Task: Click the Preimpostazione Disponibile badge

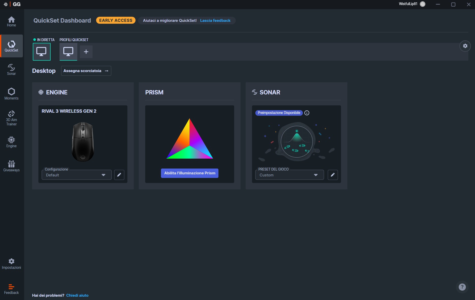Action: [x=279, y=113]
